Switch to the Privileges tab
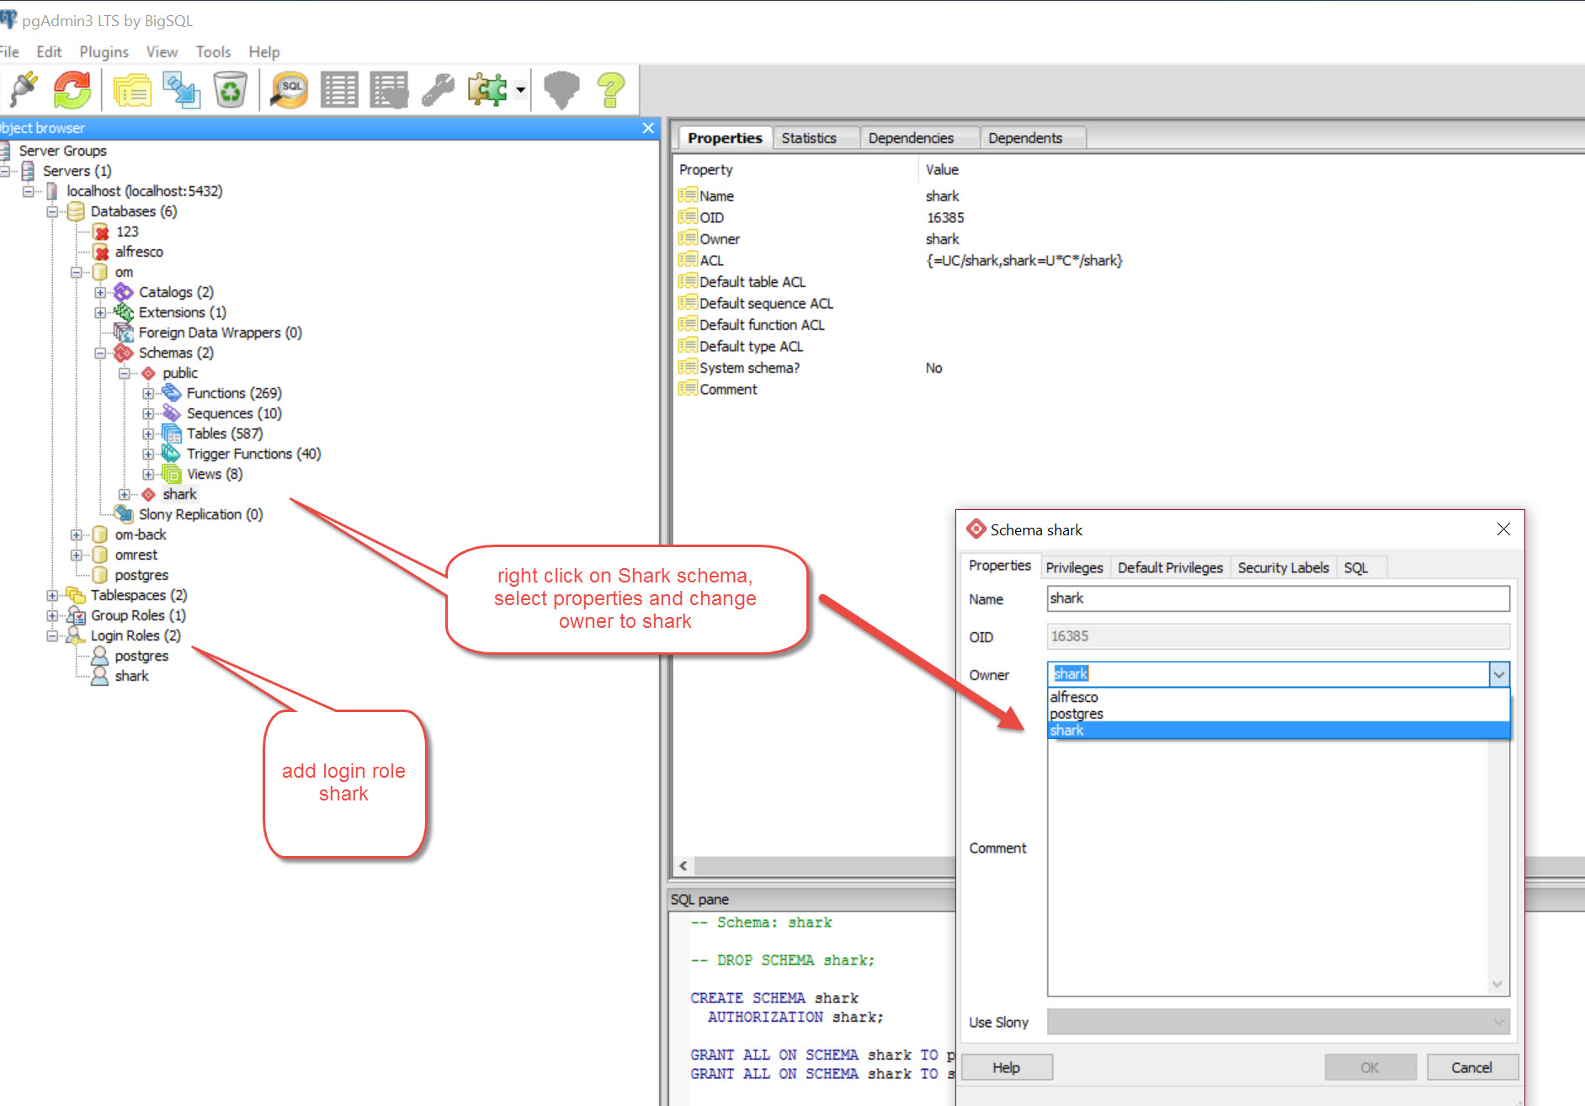The width and height of the screenshot is (1585, 1106). 1073,568
